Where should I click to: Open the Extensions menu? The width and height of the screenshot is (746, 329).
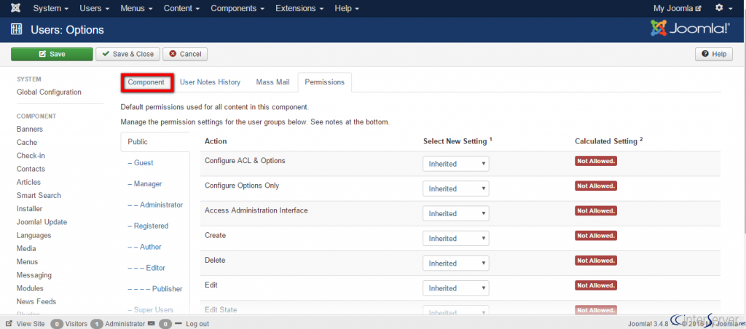coord(299,8)
